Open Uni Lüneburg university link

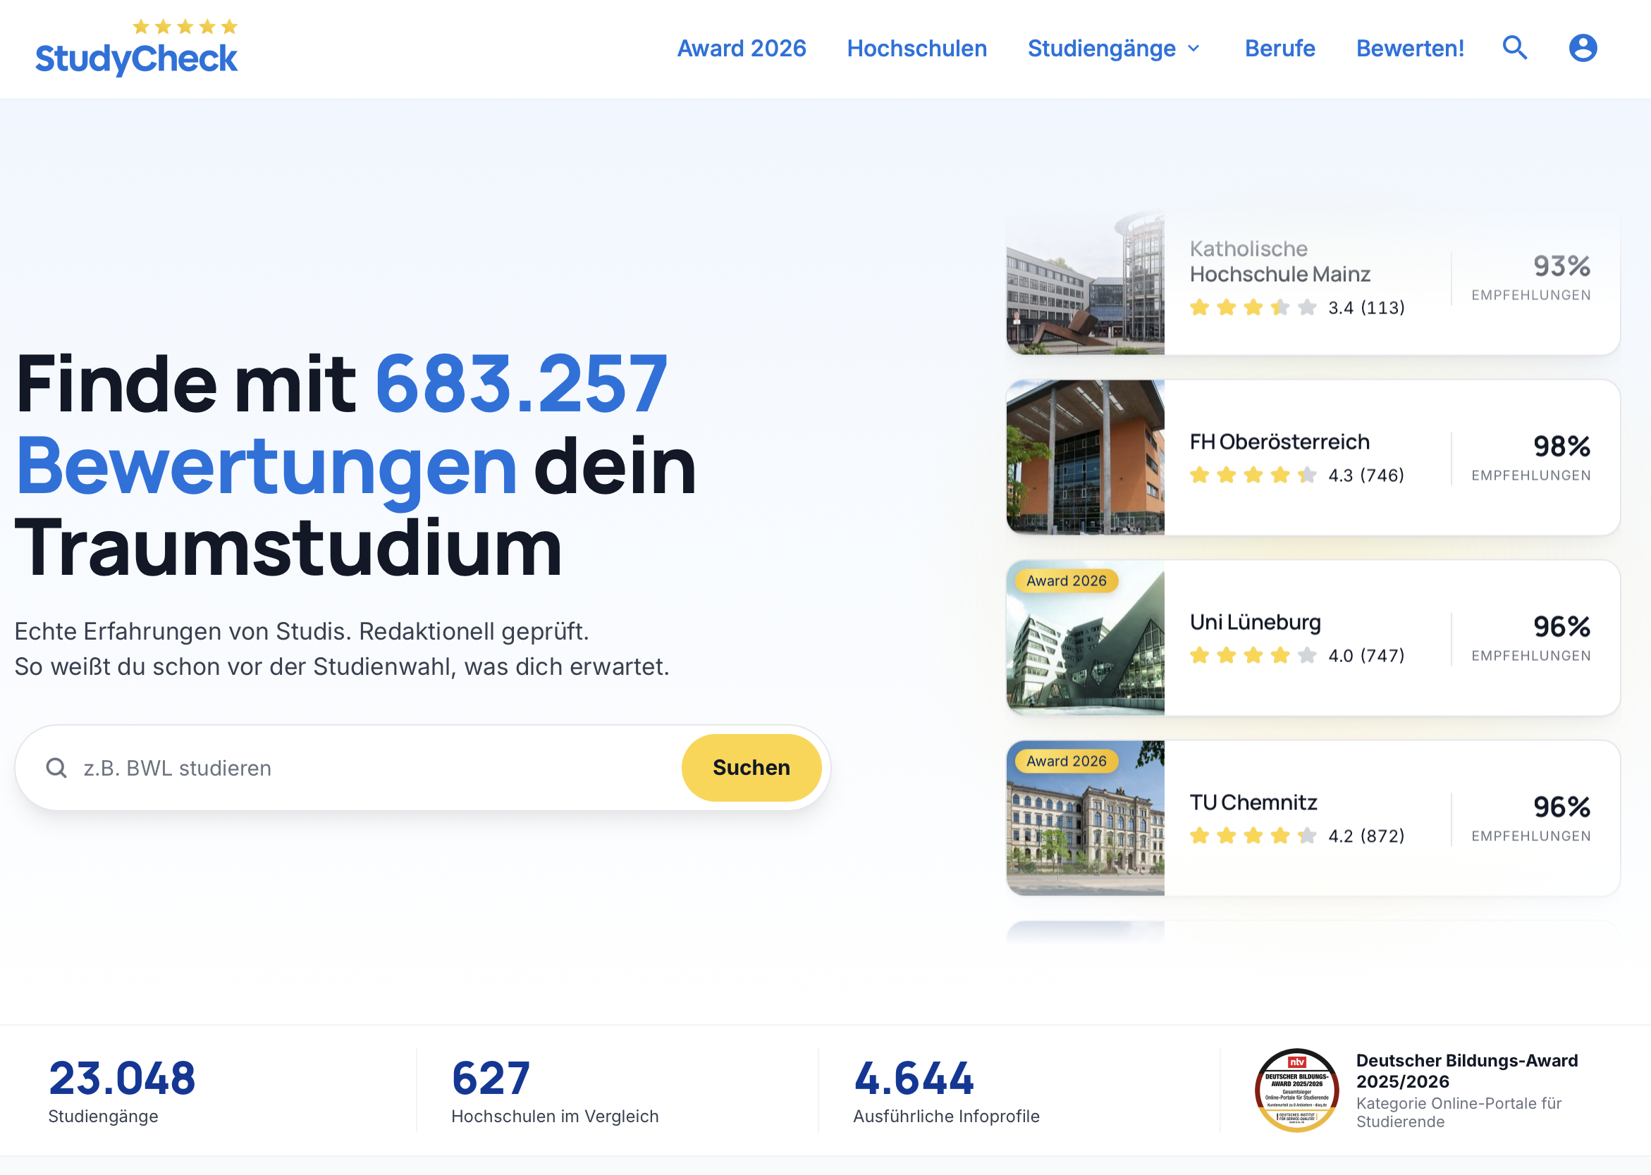(x=1255, y=622)
